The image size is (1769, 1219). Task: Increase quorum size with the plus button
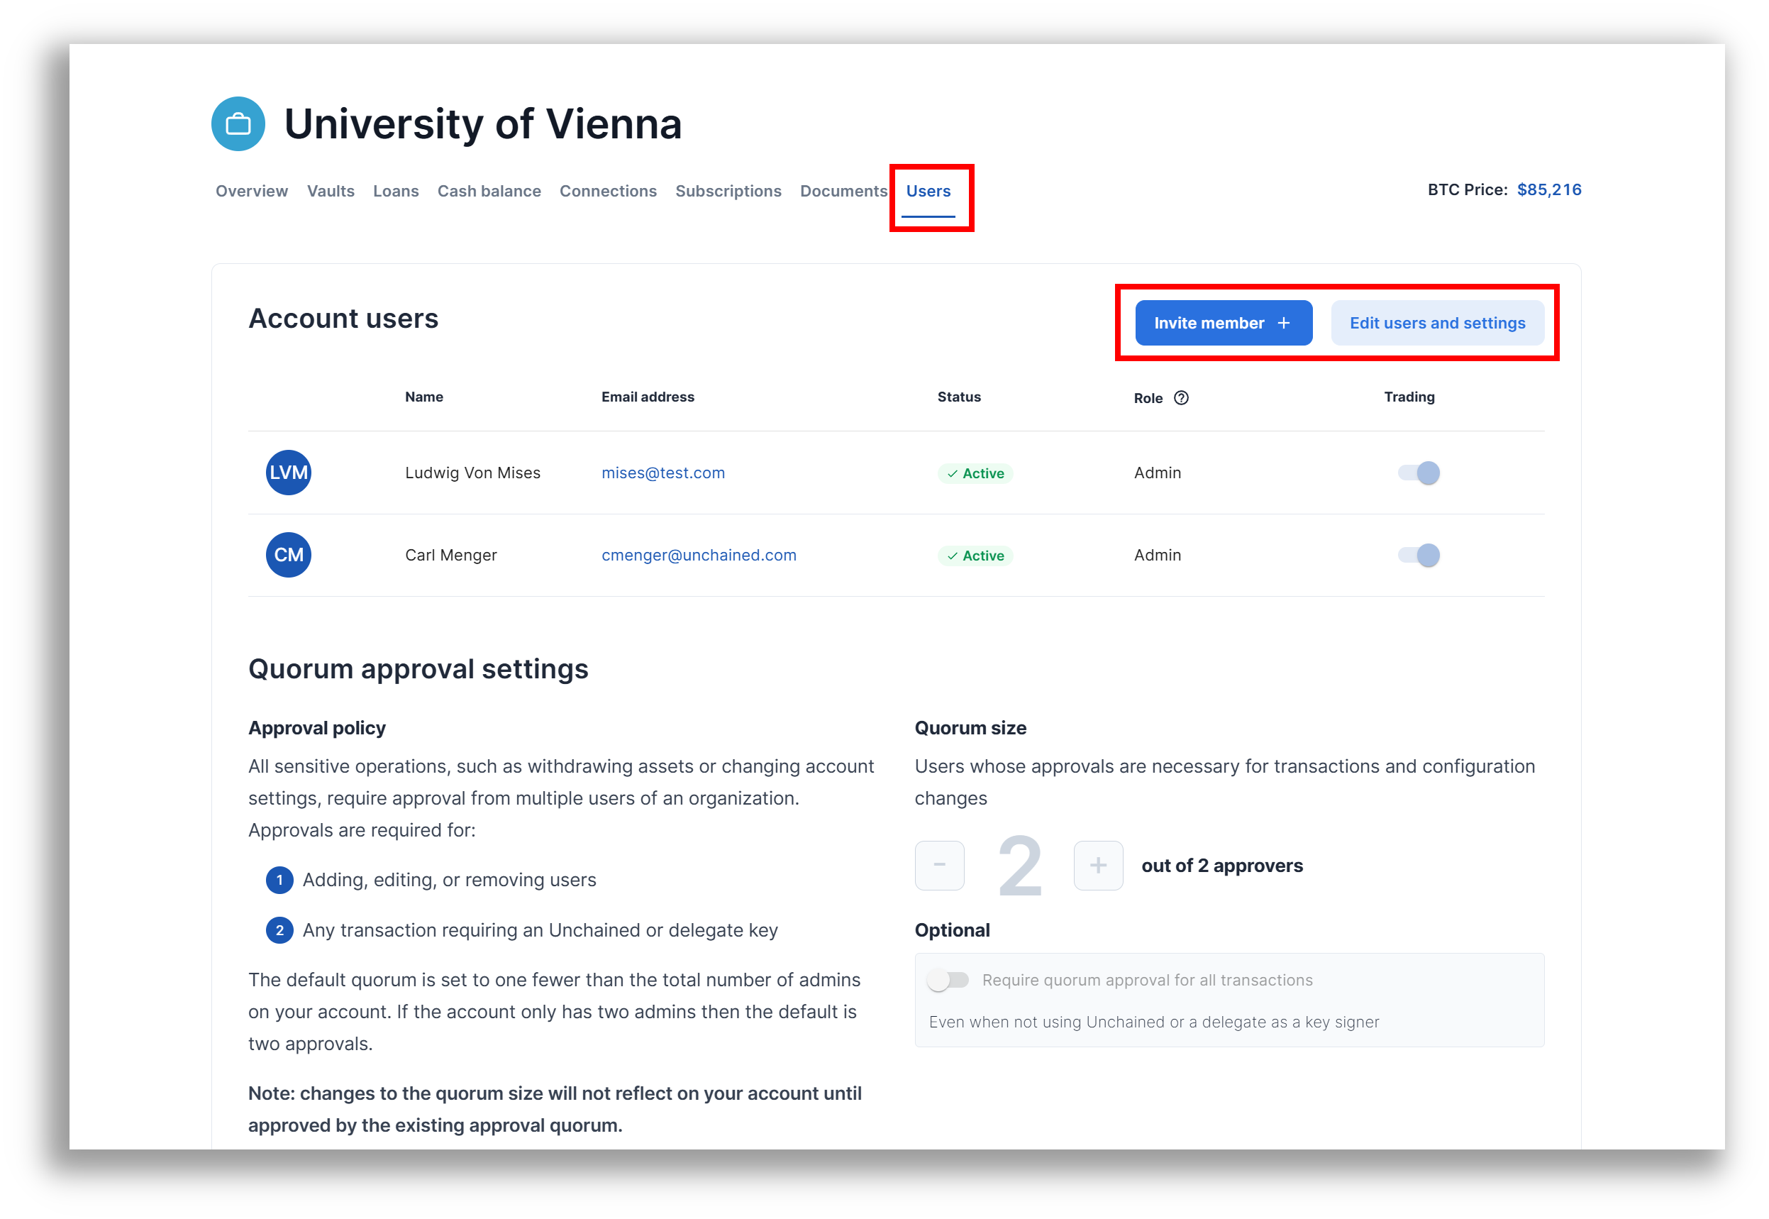pyautogui.click(x=1097, y=866)
